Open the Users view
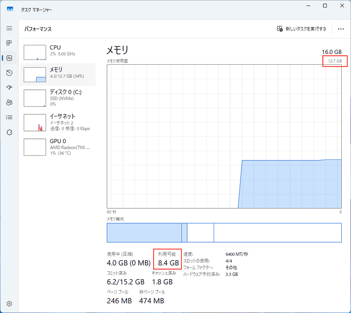Image resolution: width=351 pixels, height=313 pixels. click(9, 102)
